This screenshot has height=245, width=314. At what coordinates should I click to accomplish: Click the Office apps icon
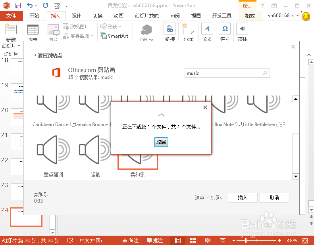point(146,30)
